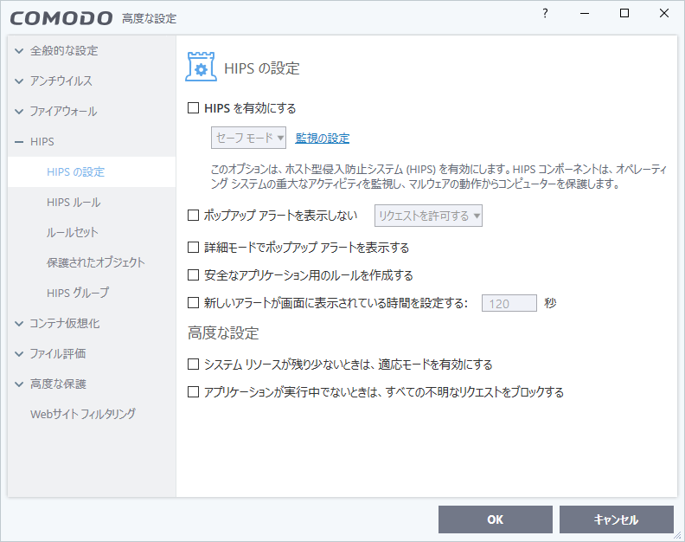
Task: Check ポップアップ アラートを表示しない option
Action: tap(194, 216)
